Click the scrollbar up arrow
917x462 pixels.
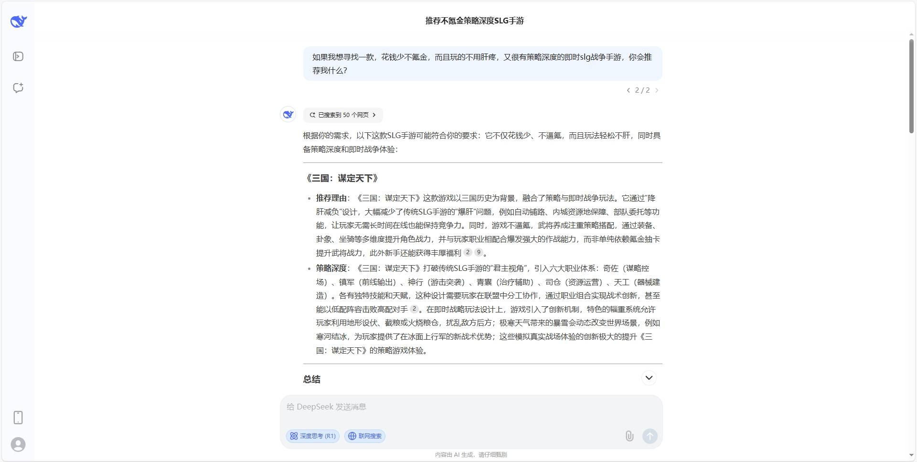click(911, 35)
